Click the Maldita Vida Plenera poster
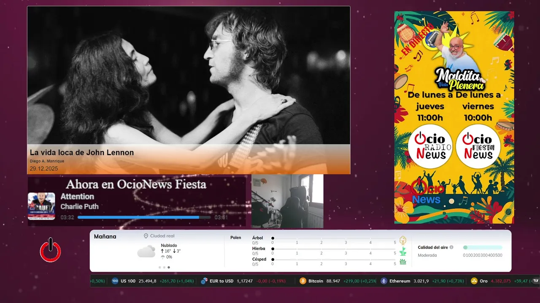 (x=454, y=117)
